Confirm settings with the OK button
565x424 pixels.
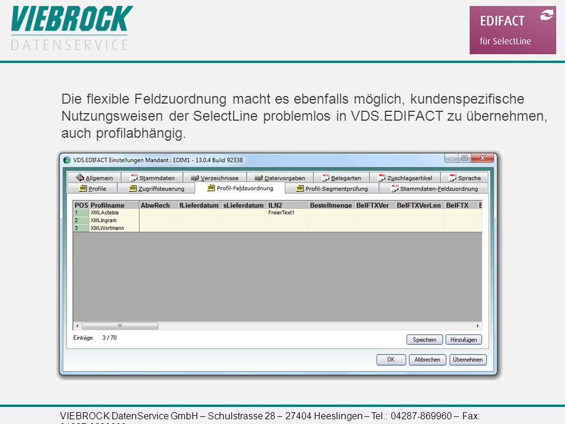(x=391, y=359)
